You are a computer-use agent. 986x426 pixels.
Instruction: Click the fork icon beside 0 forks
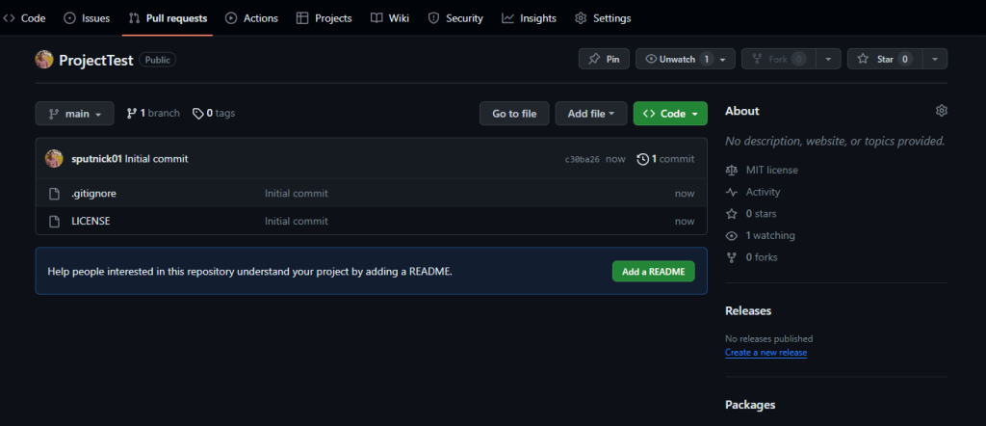(x=732, y=257)
